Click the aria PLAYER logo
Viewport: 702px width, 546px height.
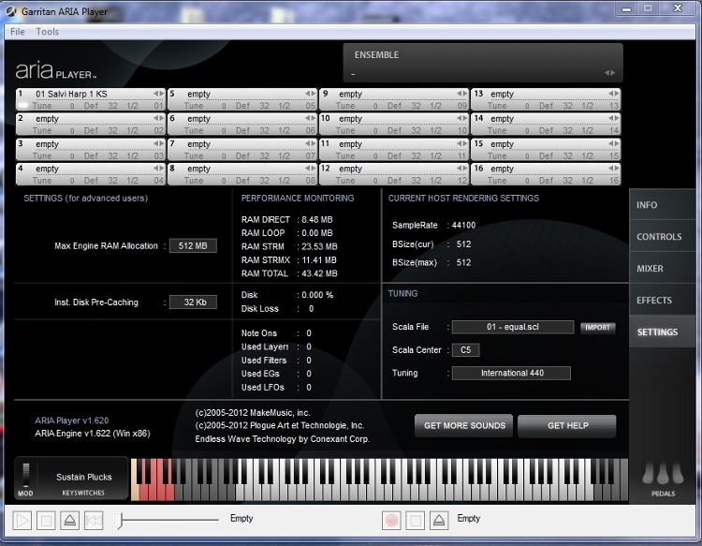click(55, 70)
